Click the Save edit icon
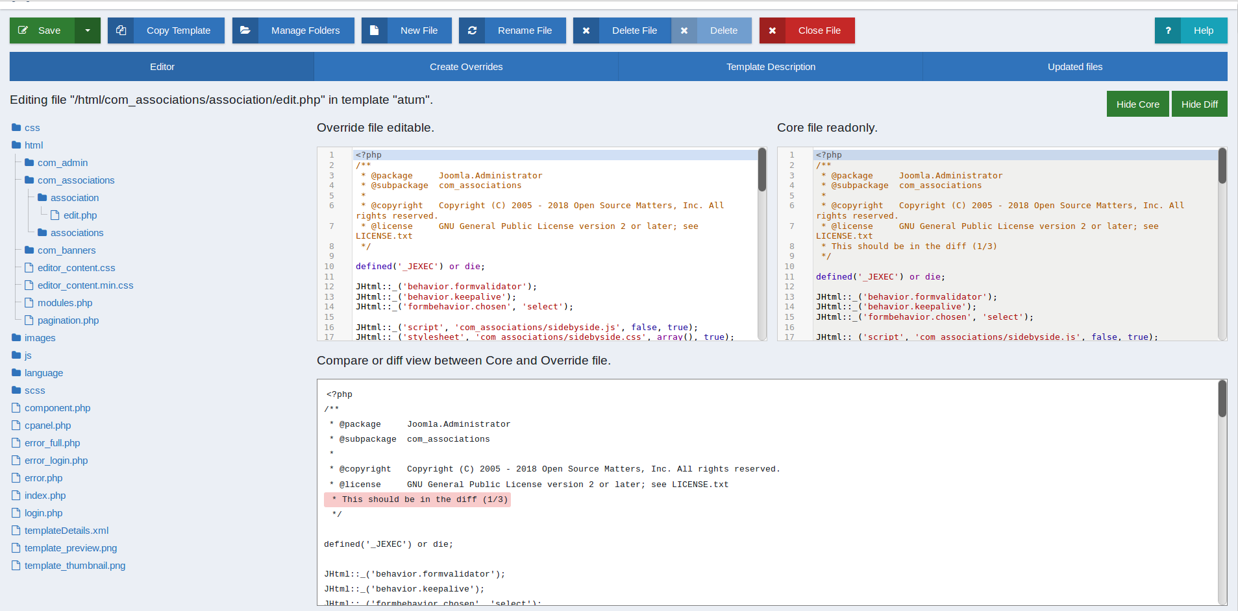 (x=23, y=30)
